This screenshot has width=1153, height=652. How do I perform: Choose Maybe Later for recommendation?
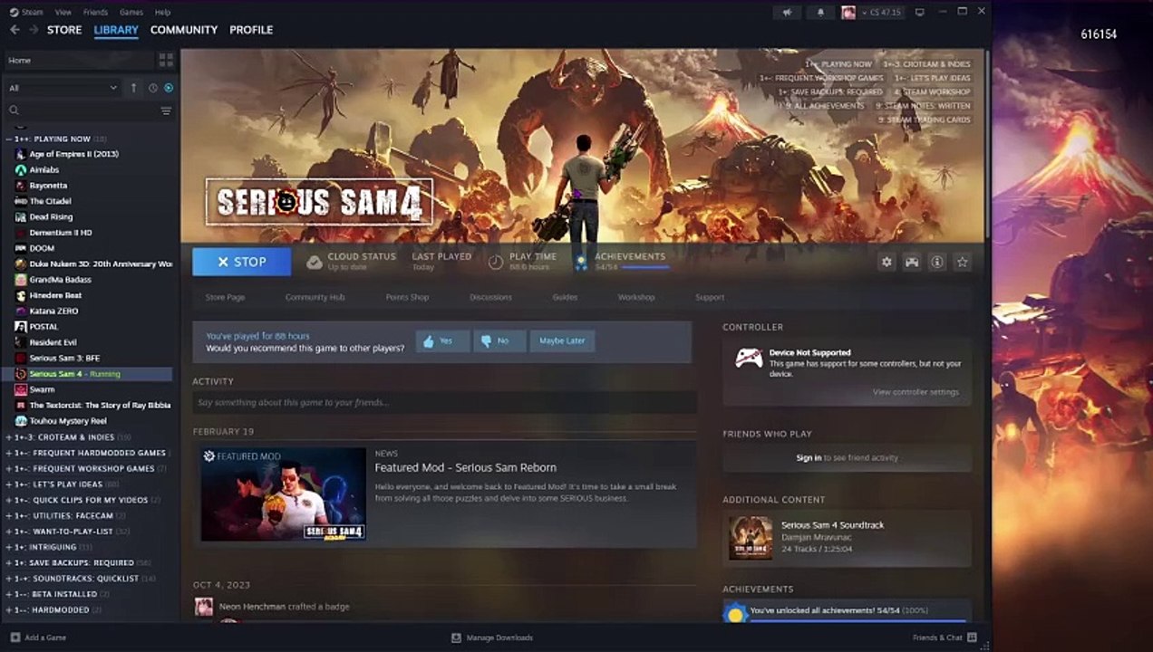point(563,340)
